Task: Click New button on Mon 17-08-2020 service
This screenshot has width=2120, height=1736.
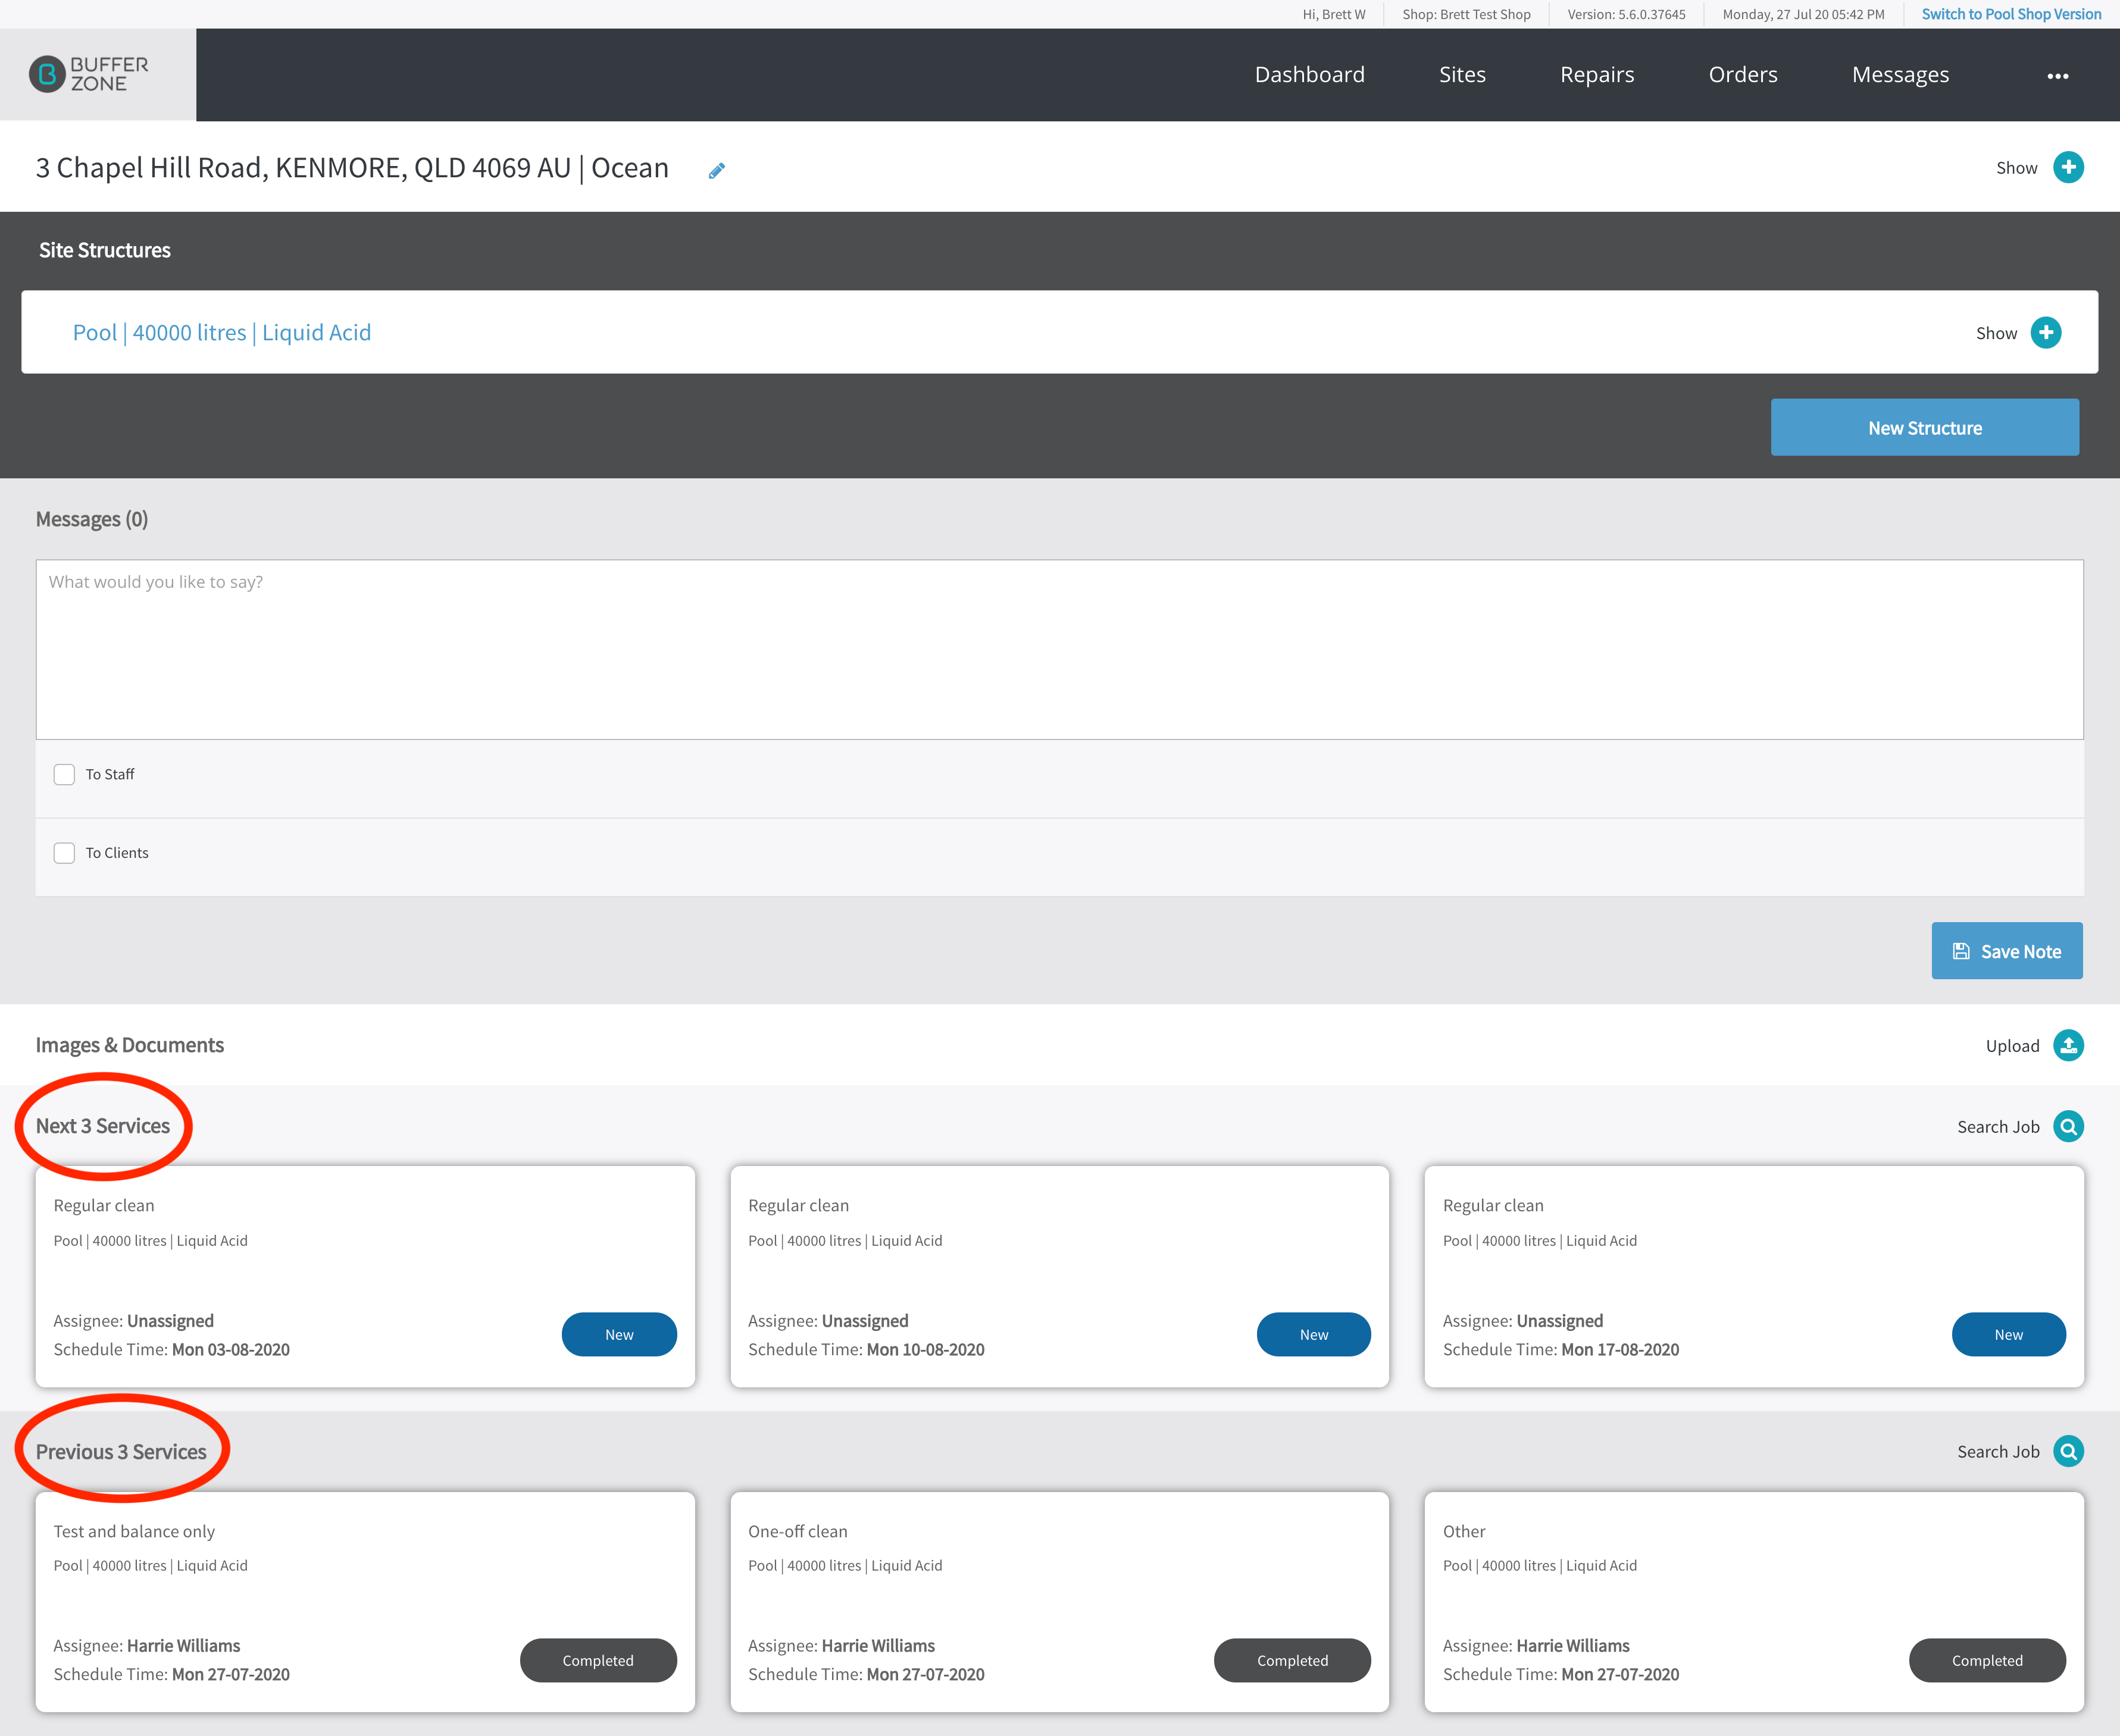Action: click(2008, 1334)
